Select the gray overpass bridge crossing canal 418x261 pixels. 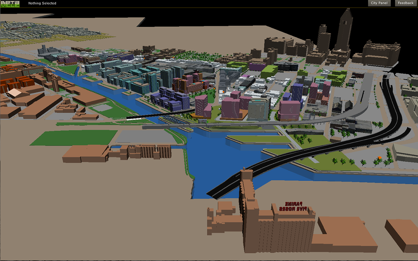click(244, 124)
